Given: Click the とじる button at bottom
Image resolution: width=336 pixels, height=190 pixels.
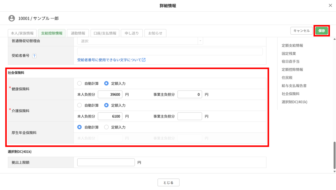Looking at the screenshot, I should point(168,183).
